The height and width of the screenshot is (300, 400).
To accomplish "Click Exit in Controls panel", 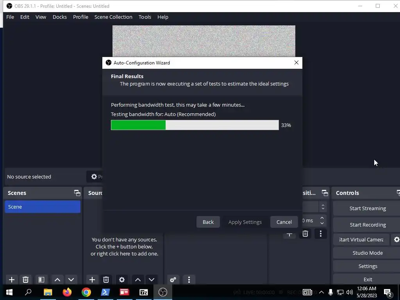I will coord(367,279).
